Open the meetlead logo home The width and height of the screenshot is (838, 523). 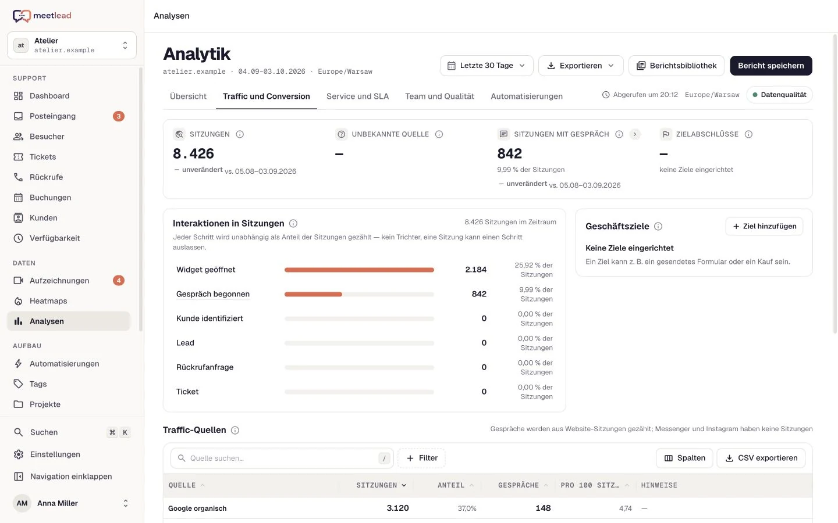coord(42,16)
